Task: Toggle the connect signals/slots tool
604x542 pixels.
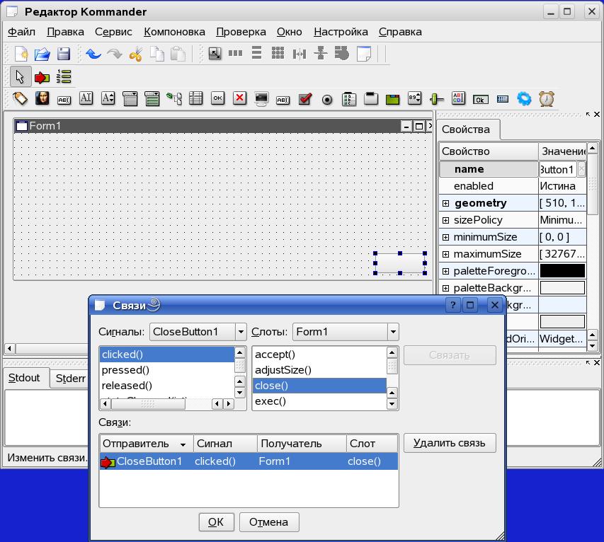Action: coord(42,76)
